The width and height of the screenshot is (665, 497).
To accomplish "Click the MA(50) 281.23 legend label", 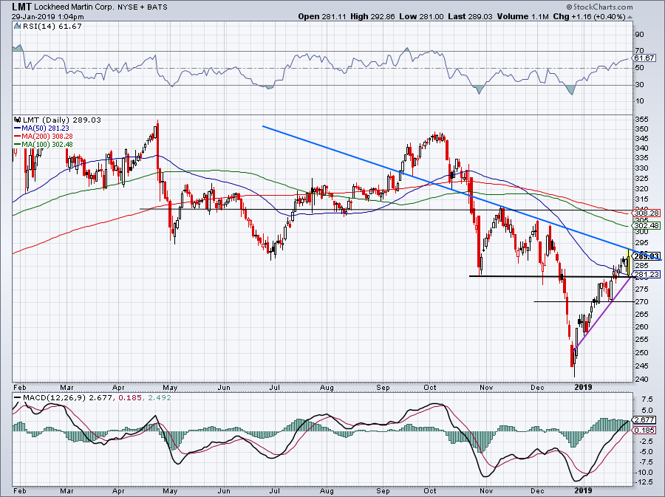I will (45, 128).
